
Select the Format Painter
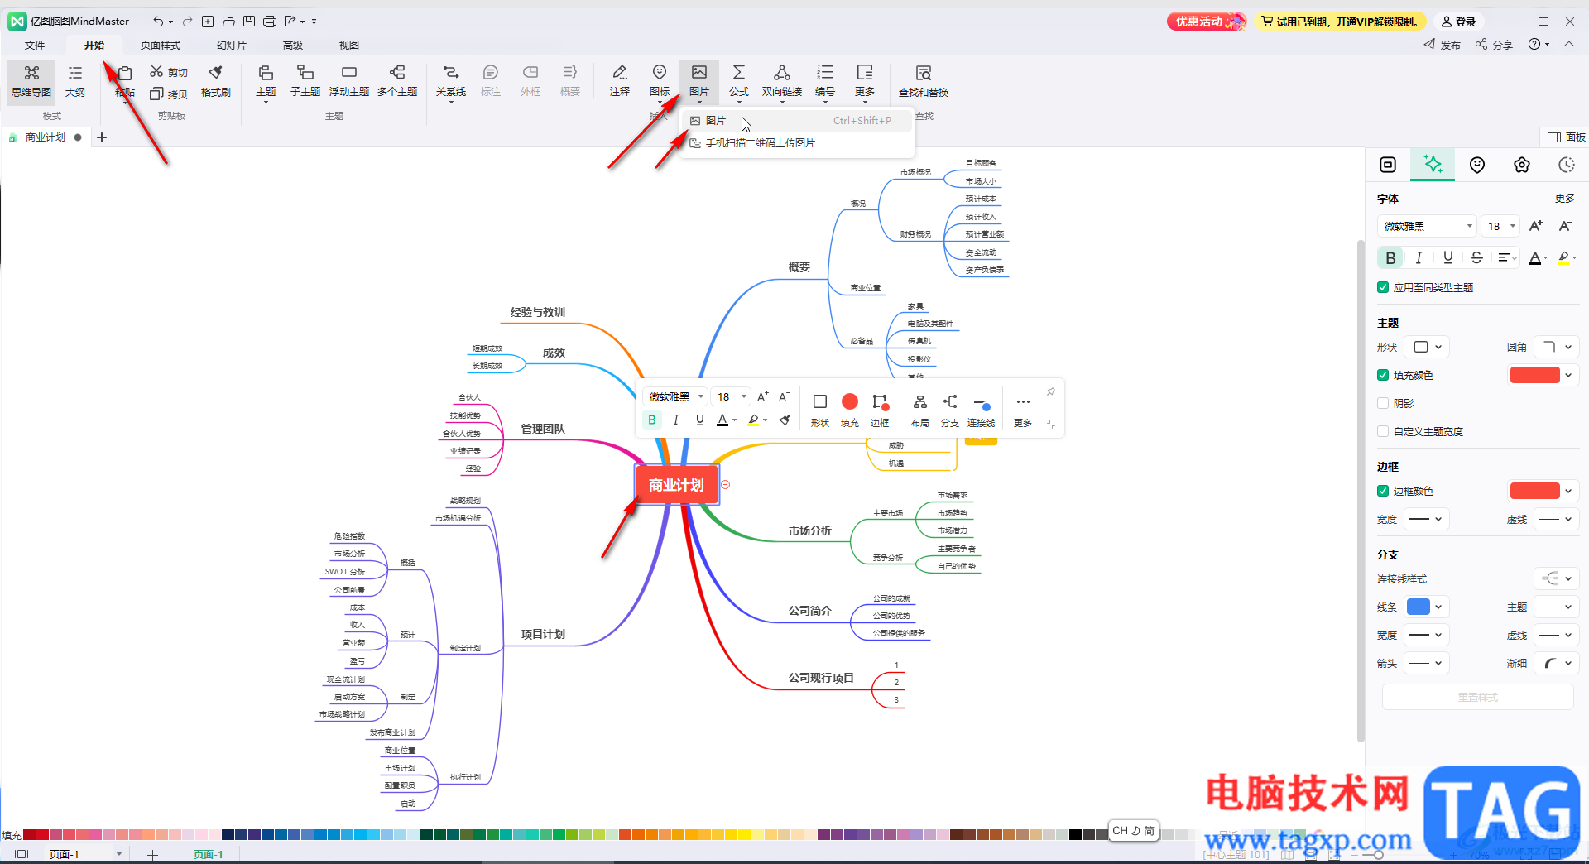[216, 81]
